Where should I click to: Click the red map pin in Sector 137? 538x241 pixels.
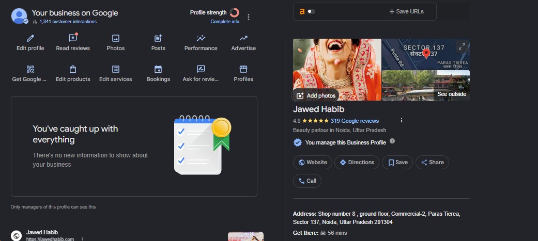pos(426,54)
